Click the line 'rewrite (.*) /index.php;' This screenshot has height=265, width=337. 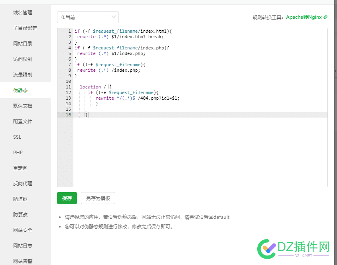point(108,70)
